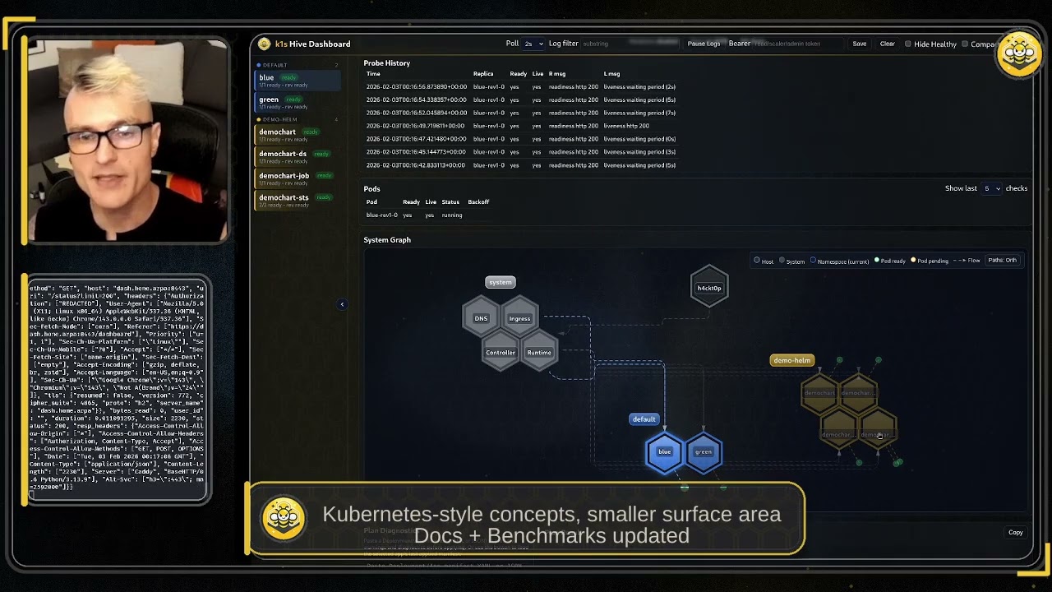Click probe row 'liveness waiting period (2s)'
Screen dimensions: 1052x592
coord(521,86)
